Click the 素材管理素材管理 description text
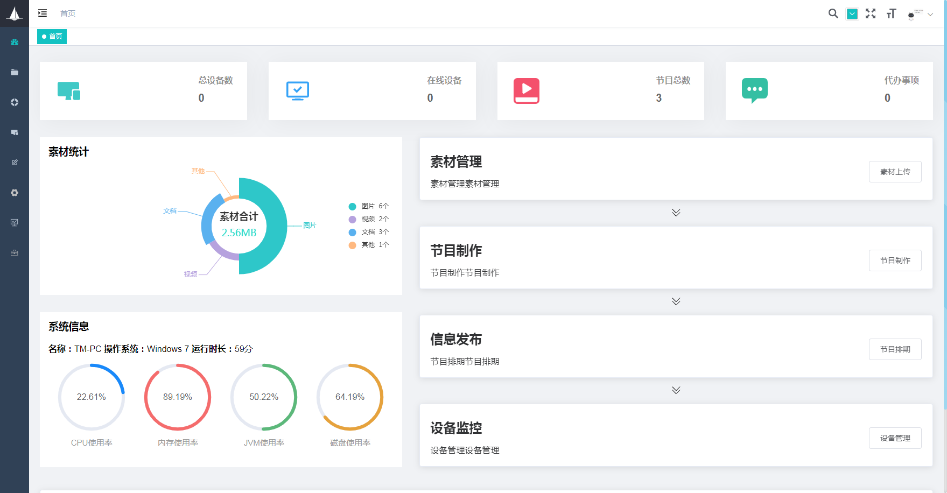947x493 pixels. click(x=465, y=184)
